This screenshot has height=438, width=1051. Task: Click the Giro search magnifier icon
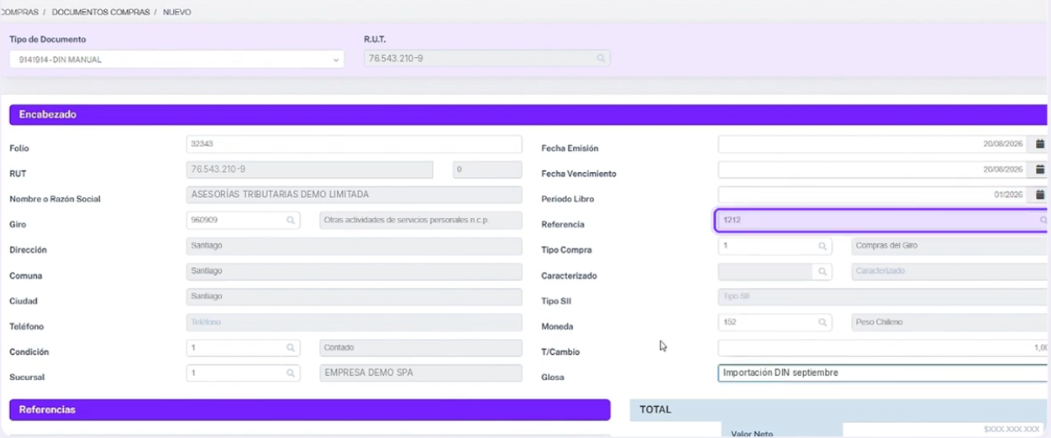[291, 221]
